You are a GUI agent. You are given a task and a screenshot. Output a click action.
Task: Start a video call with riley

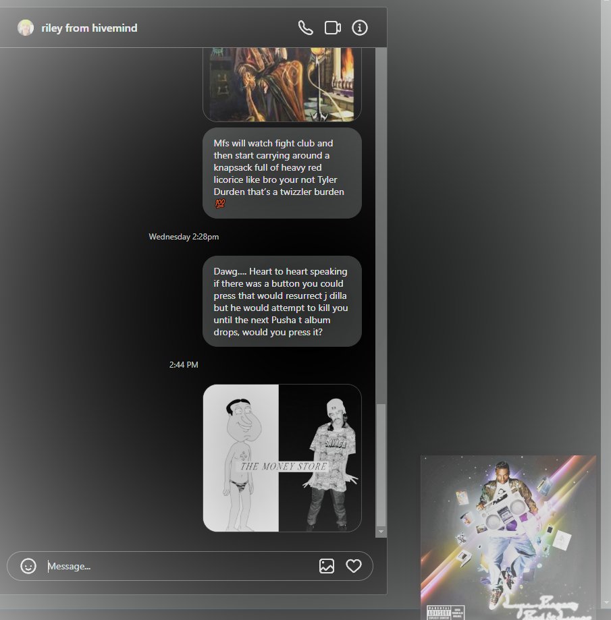(x=333, y=28)
